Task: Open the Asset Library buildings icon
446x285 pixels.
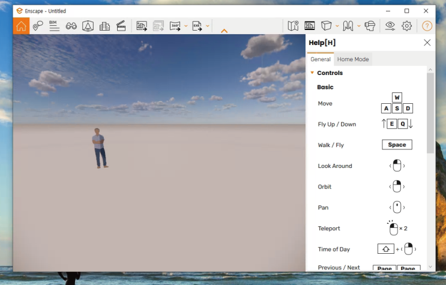Action: pyautogui.click(x=104, y=26)
